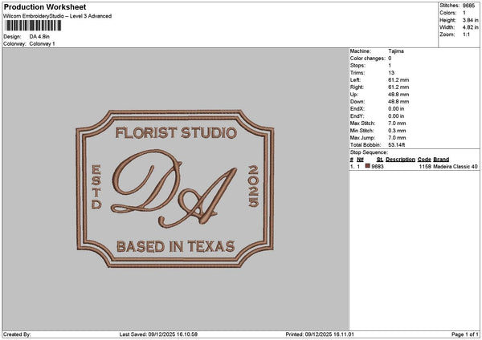Click the 'Printed' timestamp in footer
This screenshot has width=482, height=340.
click(320, 334)
